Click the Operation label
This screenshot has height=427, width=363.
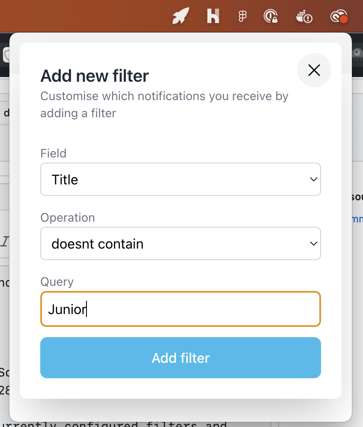pyautogui.click(x=68, y=217)
